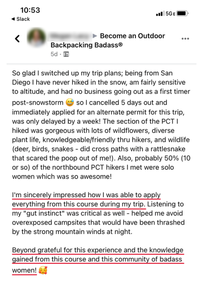Click the 10:53 status bar clock
Image resolution: width=206 pixels, height=283 pixels.
[x=30, y=10]
